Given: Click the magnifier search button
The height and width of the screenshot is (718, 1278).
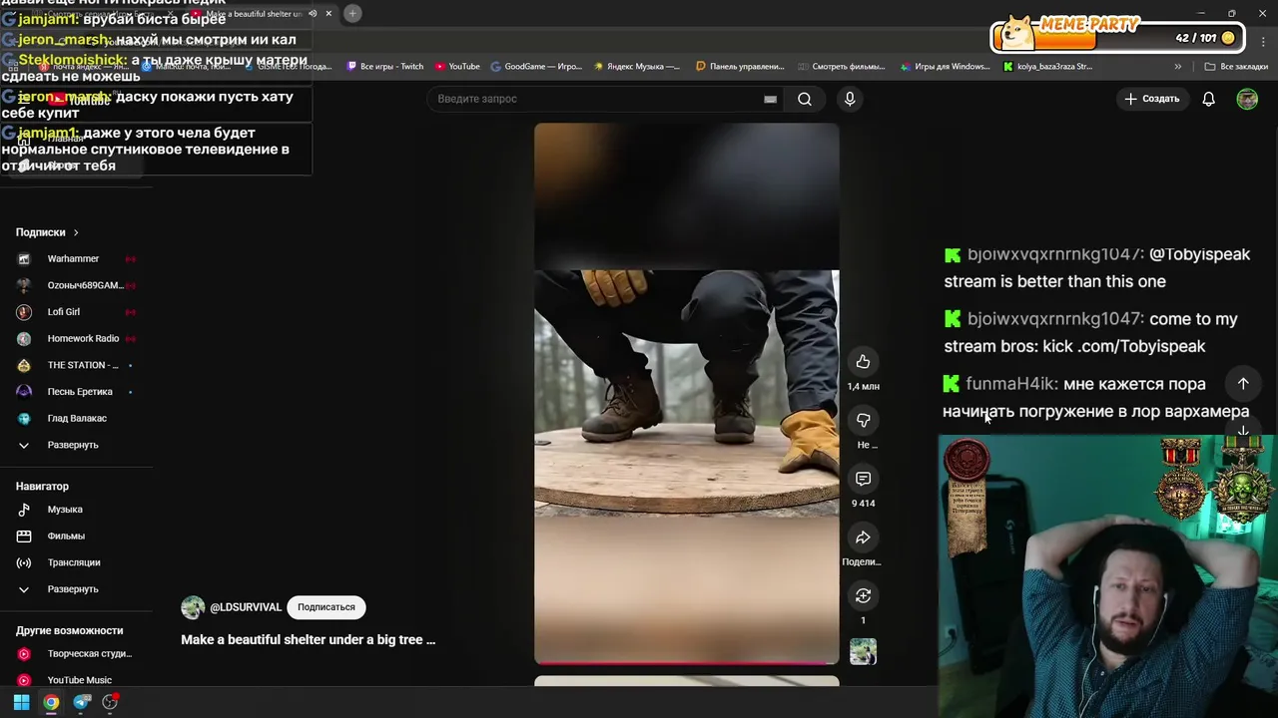Looking at the screenshot, I should coord(805,99).
